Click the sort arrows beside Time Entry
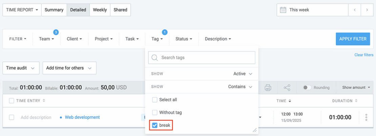The image size is (376, 136). coord(44,101)
